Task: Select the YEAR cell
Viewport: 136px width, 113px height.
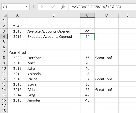Action: [17, 26]
